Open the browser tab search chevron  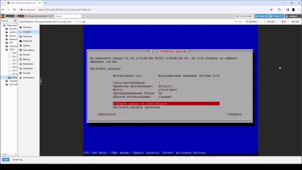pos(2,3)
